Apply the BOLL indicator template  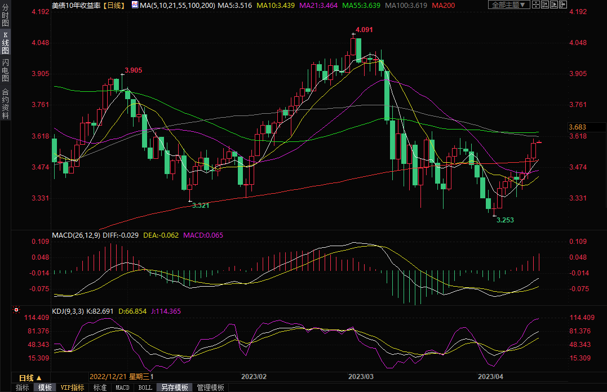tap(145, 387)
